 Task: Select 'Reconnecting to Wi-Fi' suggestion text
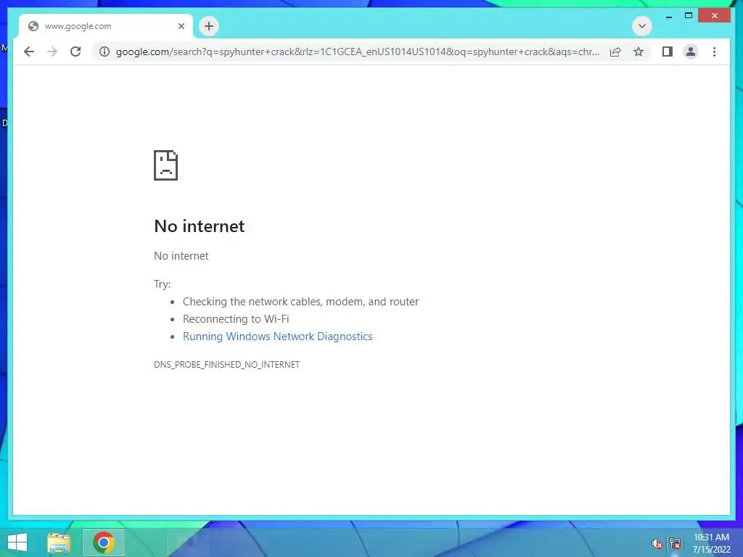236,319
